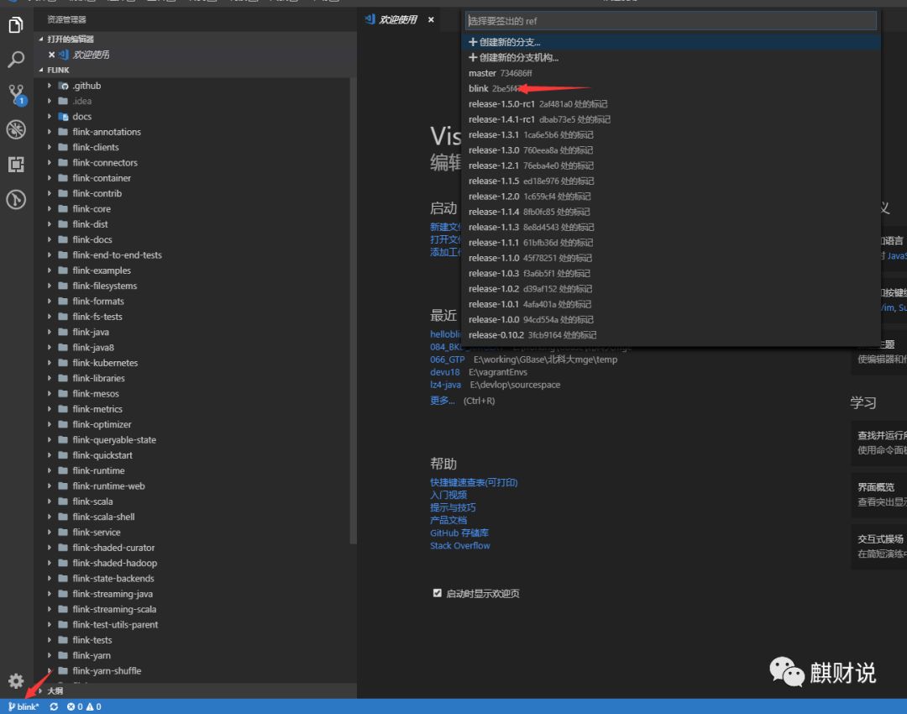The image size is (907, 714).
Task: Switch to the 欢迎使用 tab
Action: pos(398,19)
